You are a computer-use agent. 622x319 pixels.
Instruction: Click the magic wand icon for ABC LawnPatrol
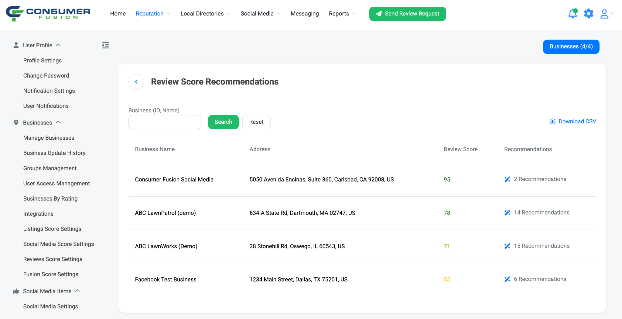pyautogui.click(x=507, y=213)
